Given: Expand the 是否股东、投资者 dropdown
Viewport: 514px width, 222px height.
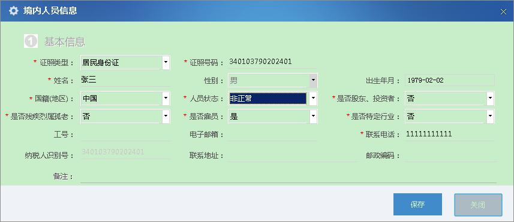Looking at the screenshot, I should point(491,98).
